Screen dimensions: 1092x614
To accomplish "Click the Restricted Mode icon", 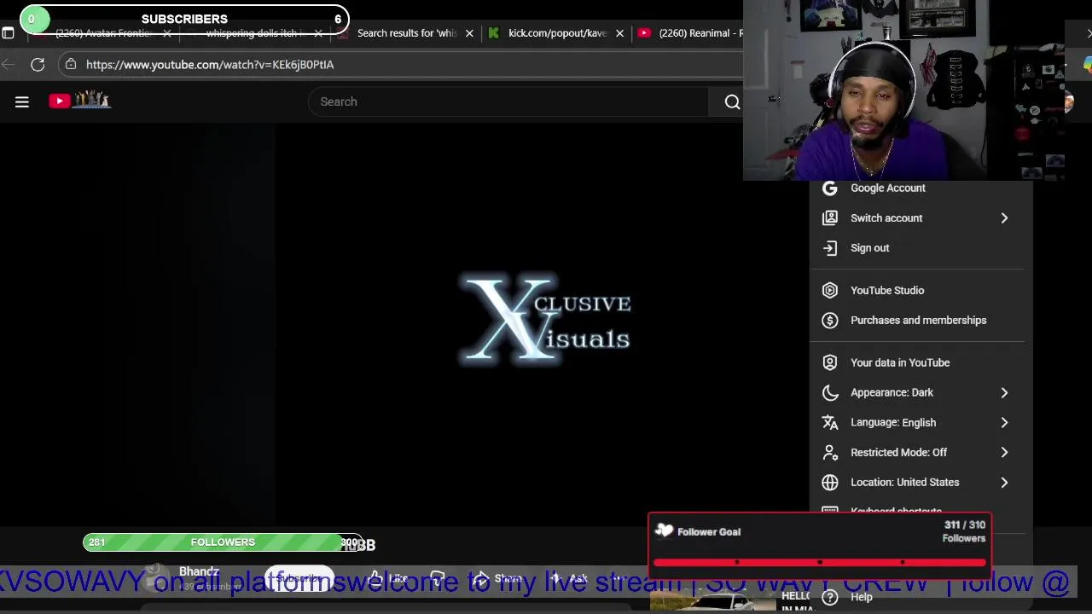I will [x=829, y=452].
